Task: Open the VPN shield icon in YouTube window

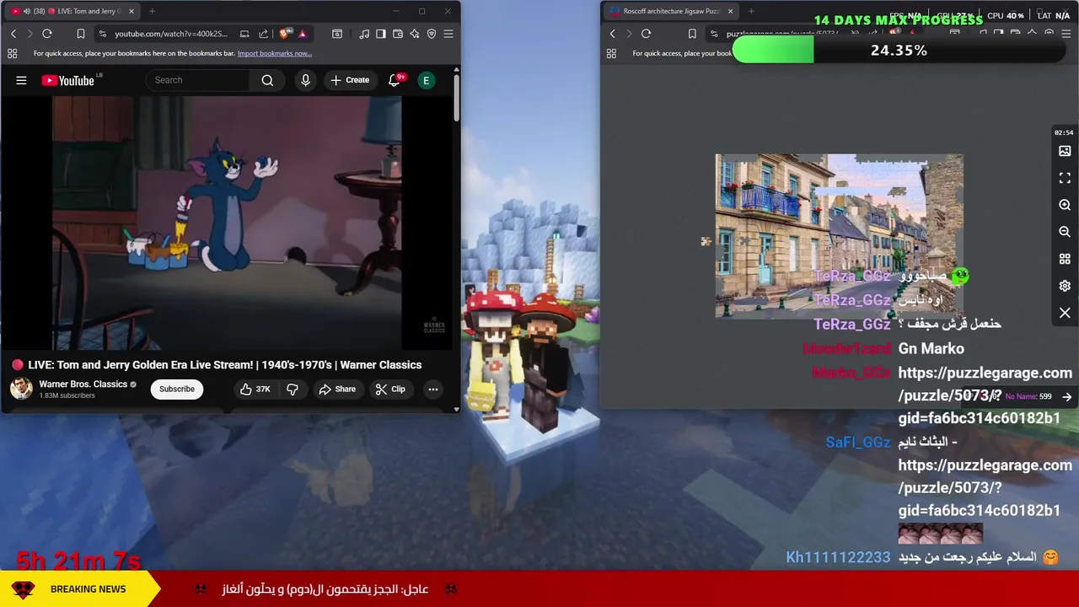Action: pyautogui.click(x=432, y=34)
